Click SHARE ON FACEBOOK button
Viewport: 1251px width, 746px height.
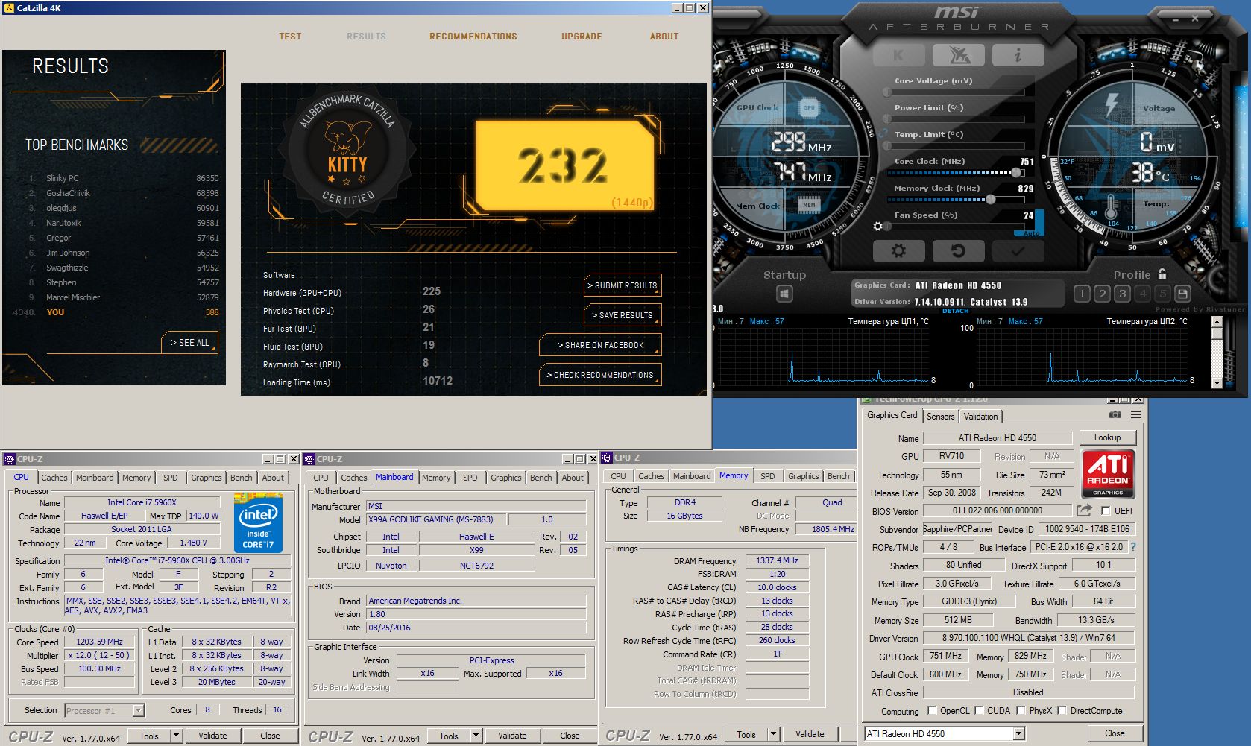point(600,345)
